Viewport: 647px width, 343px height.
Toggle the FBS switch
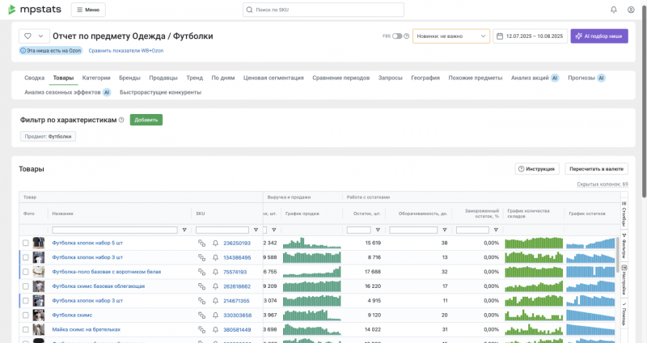click(397, 36)
